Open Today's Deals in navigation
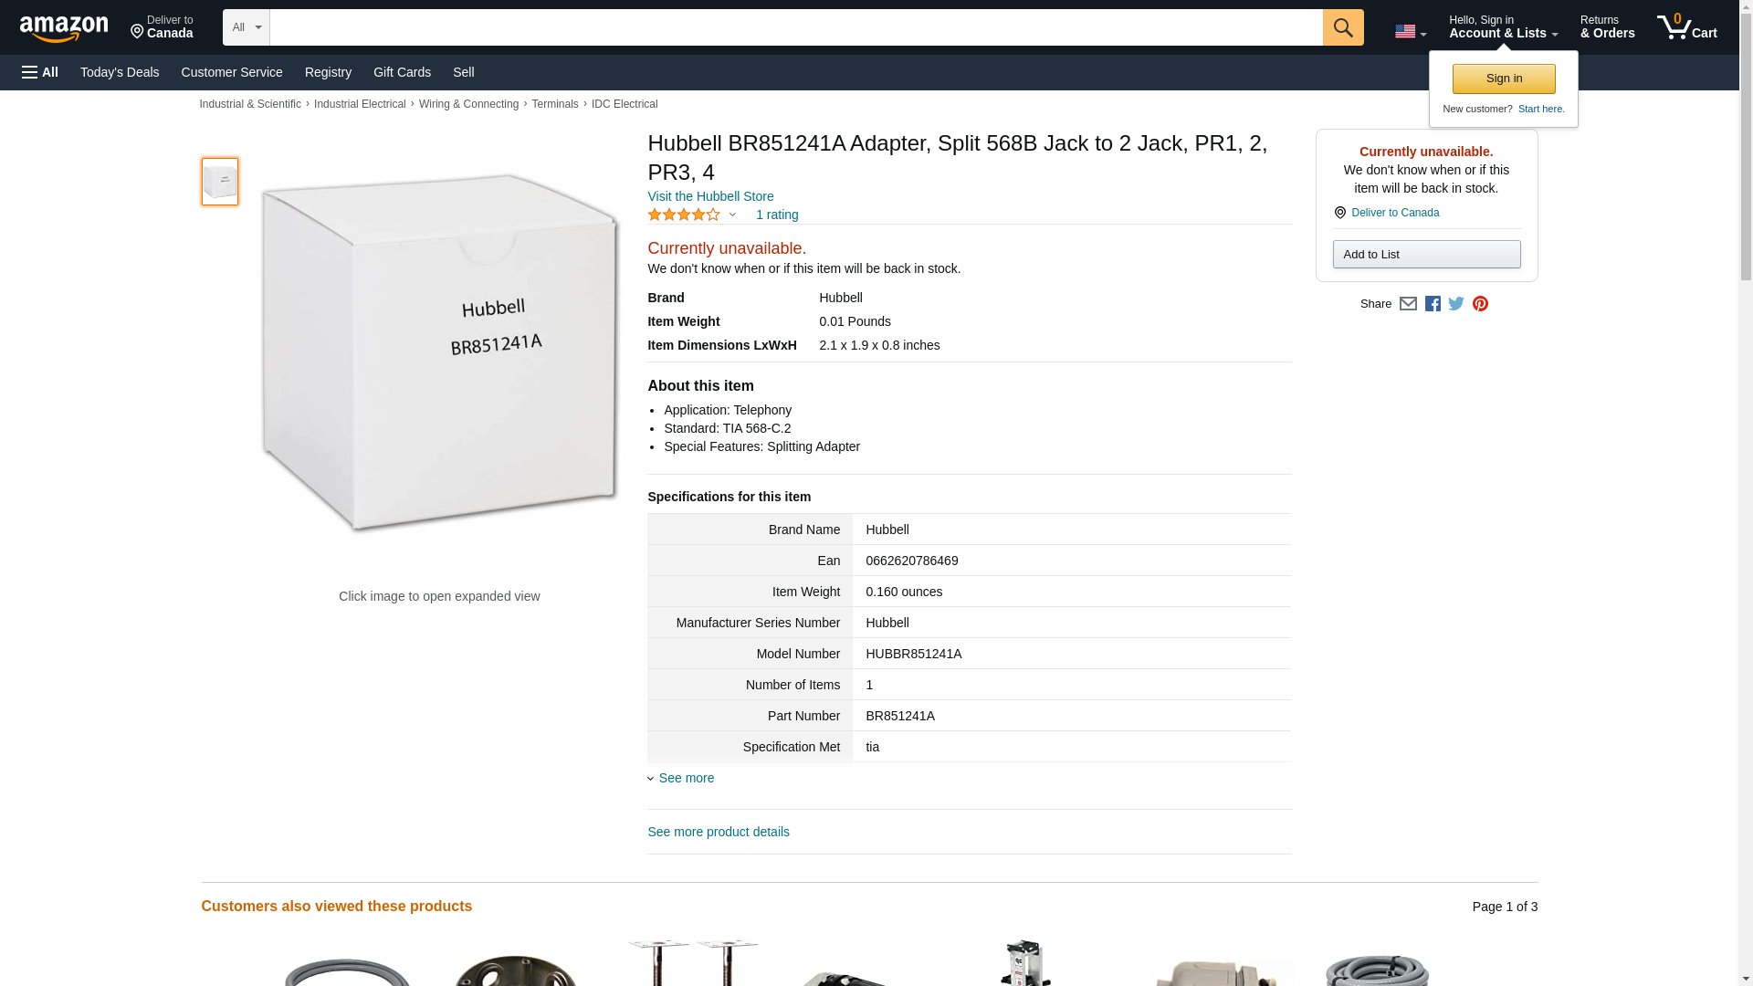The width and height of the screenshot is (1753, 986). (120, 72)
